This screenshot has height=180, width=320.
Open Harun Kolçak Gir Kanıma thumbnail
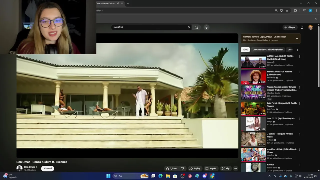253,77
